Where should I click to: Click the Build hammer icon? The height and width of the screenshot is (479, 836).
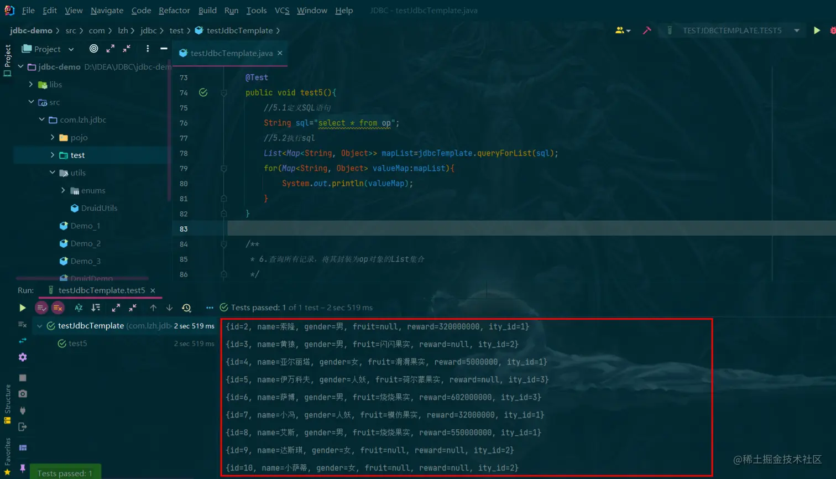[x=646, y=30]
